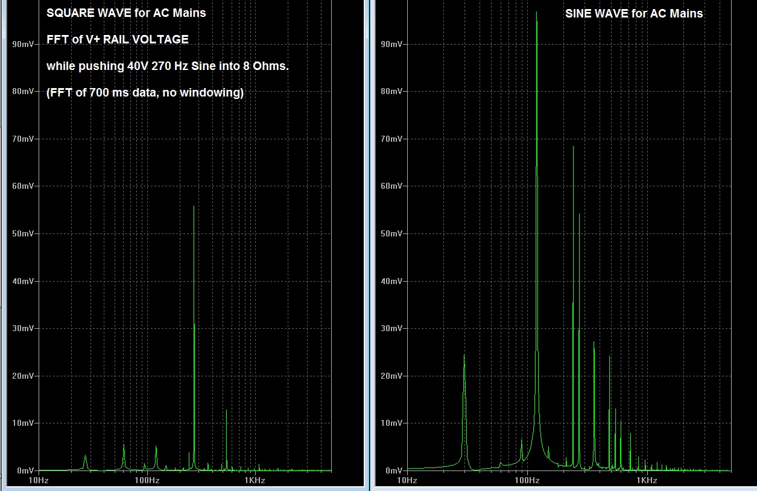Click 10Hz frequency label in SQUARE WAVE plot

39,481
